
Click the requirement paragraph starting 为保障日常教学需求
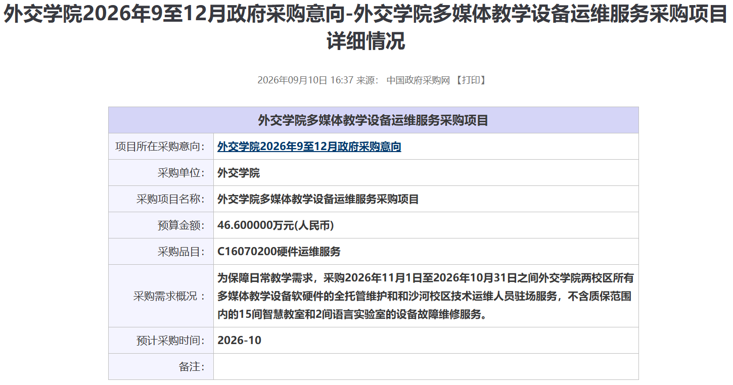(x=426, y=296)
